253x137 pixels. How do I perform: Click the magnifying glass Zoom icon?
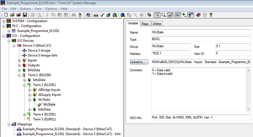coord(164,15)
